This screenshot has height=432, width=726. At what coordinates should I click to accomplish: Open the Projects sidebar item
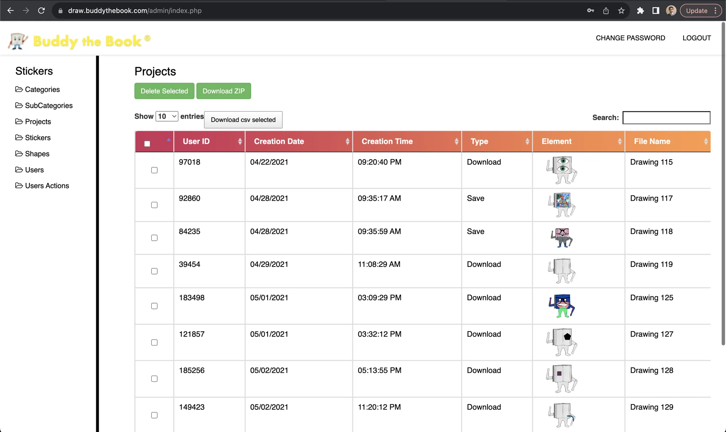pos(33,122)
